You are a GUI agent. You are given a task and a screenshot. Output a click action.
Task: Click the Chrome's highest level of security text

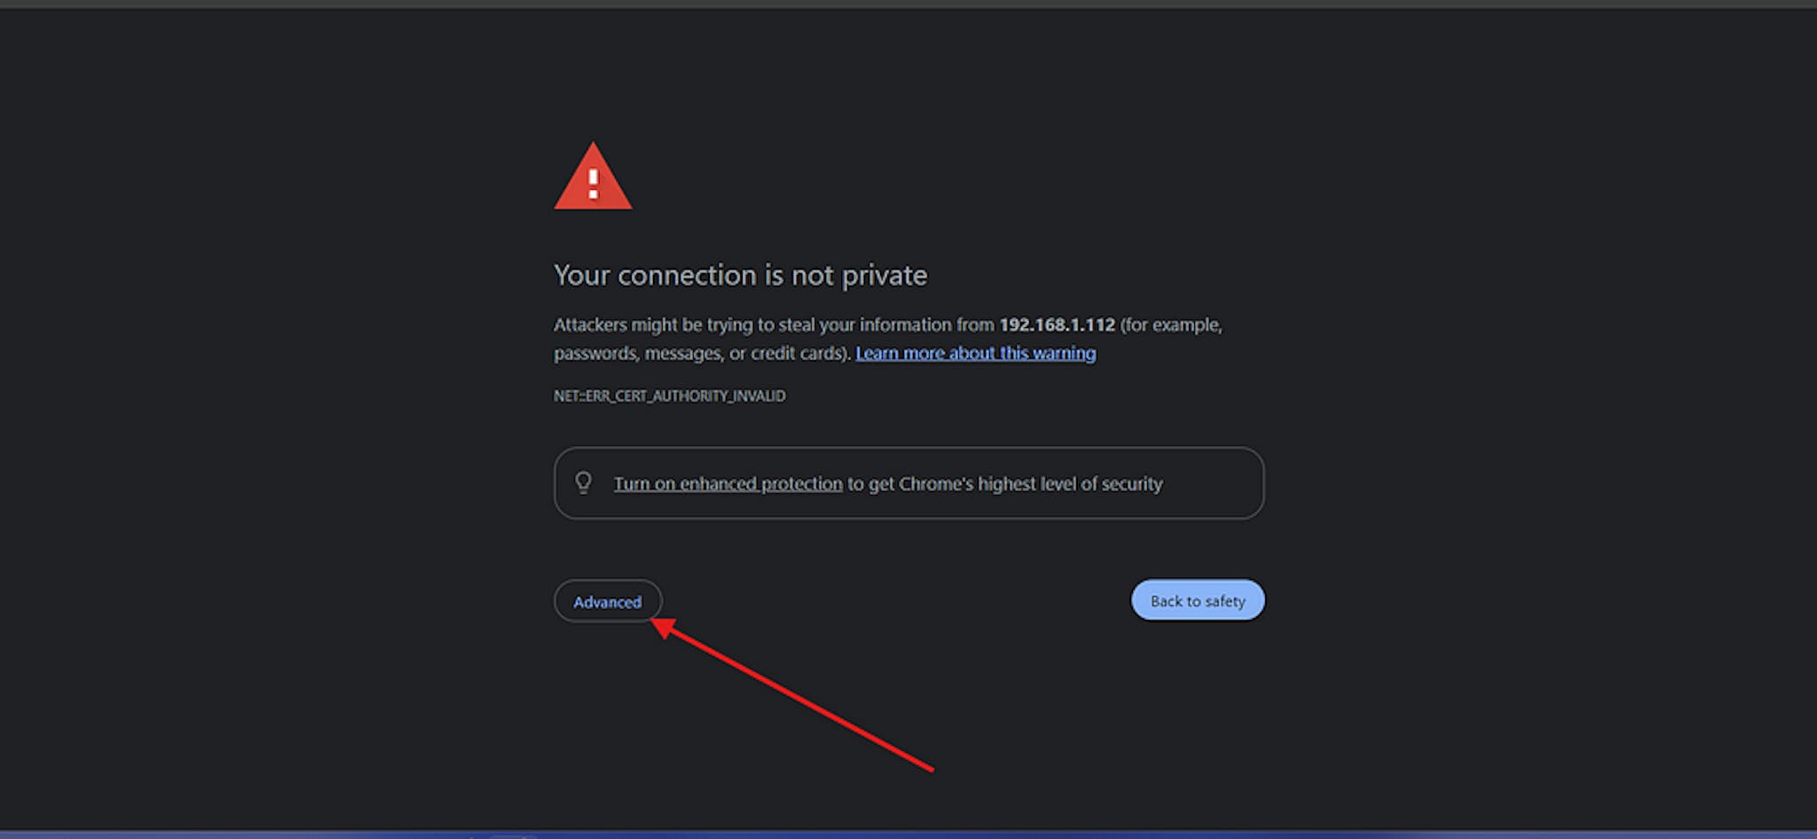click(x=1031, y=483)
